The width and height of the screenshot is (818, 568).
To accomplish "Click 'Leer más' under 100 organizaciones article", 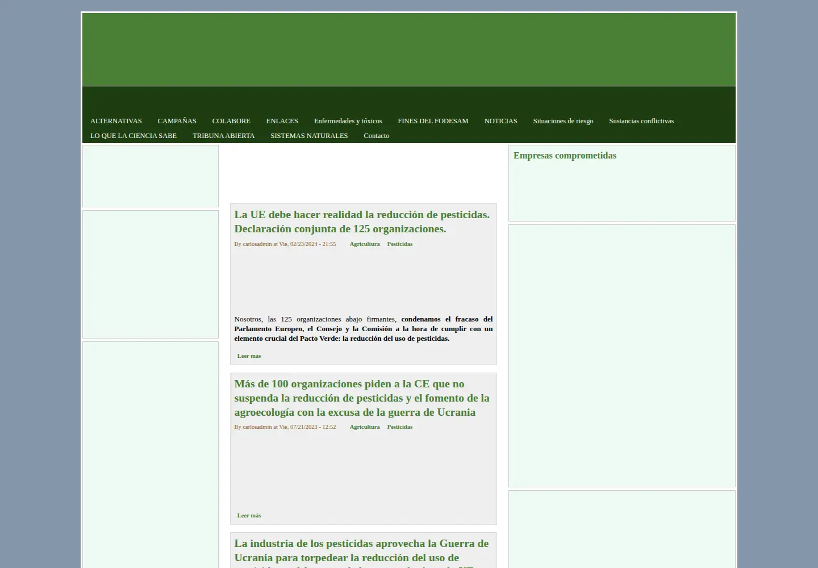I will point(249,516).
